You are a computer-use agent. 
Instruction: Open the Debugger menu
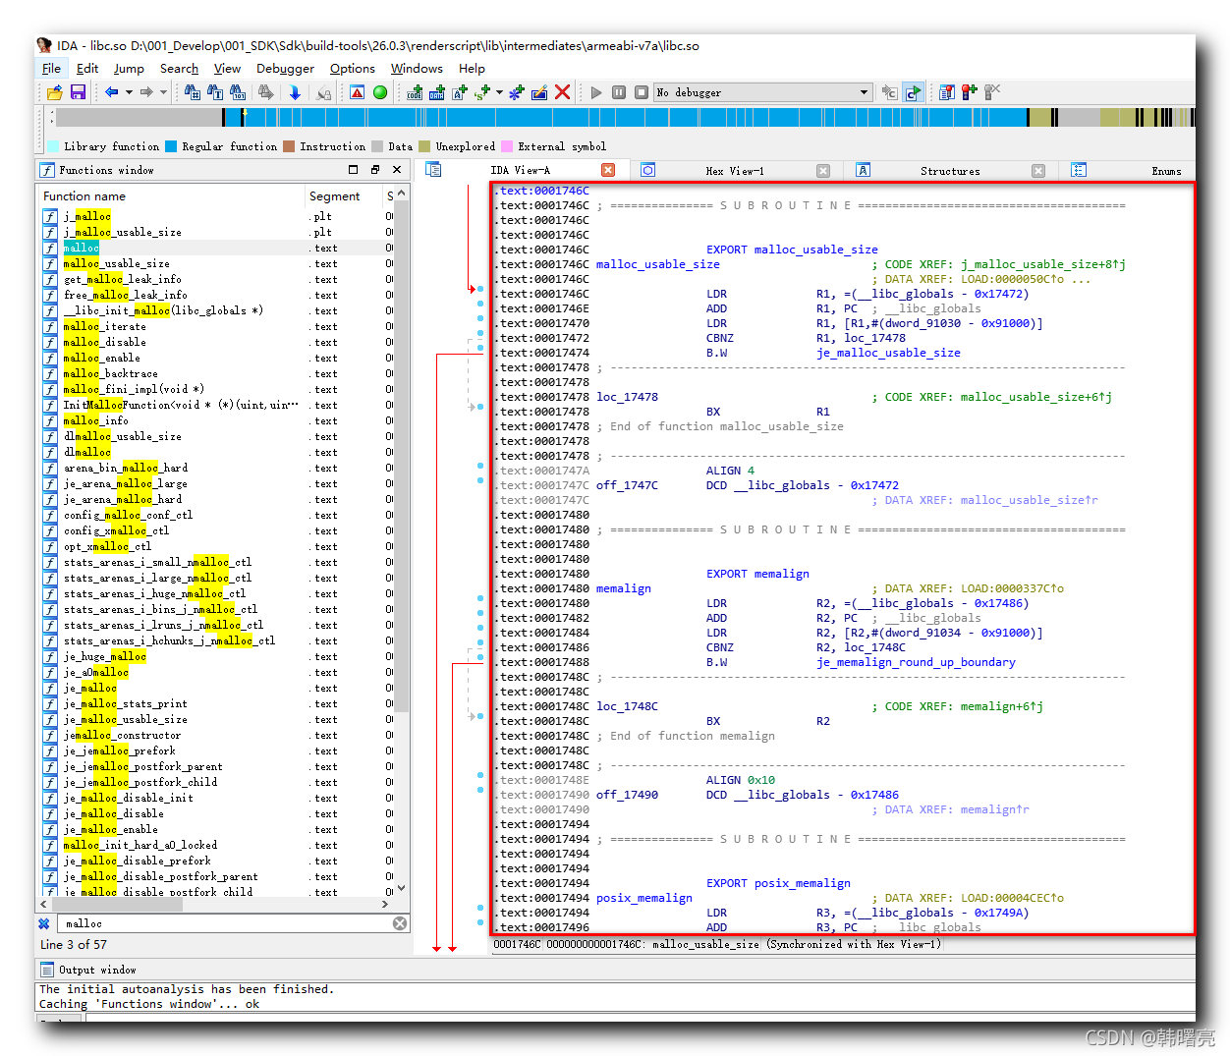tap(285, 69)
